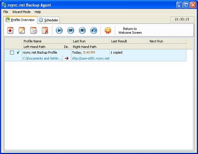Click the Right-Hand Path column header

coord(129,47)
